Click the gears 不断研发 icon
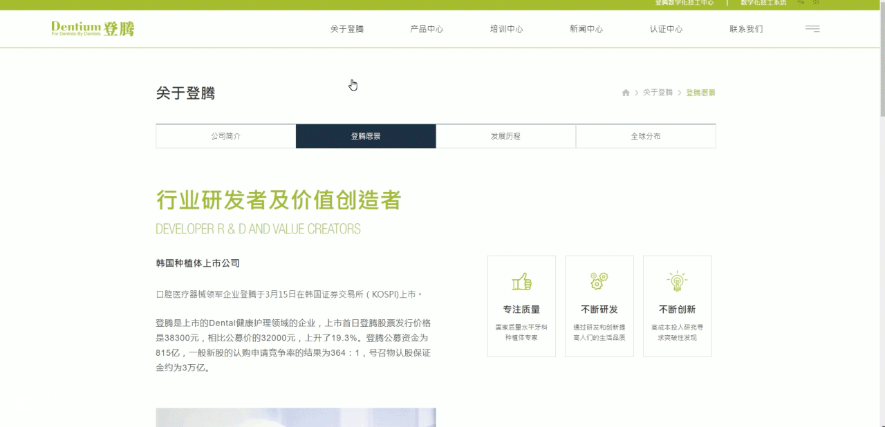 pyautogui.click(x=599, y=281)
